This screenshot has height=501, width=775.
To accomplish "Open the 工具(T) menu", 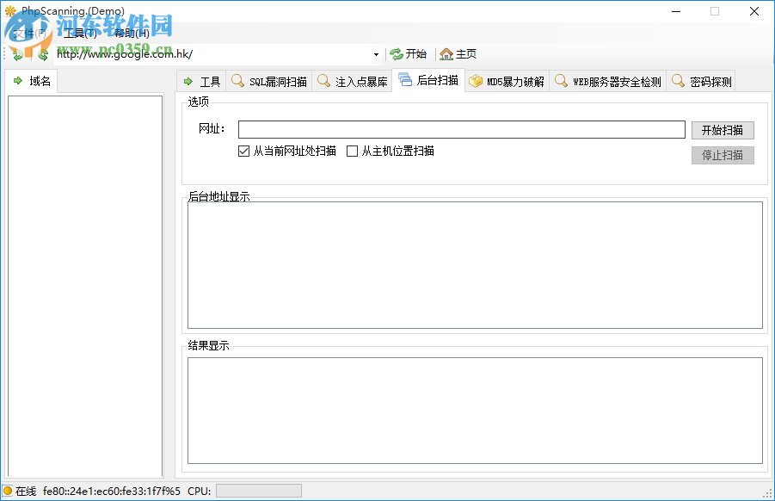I will point(76,32).
